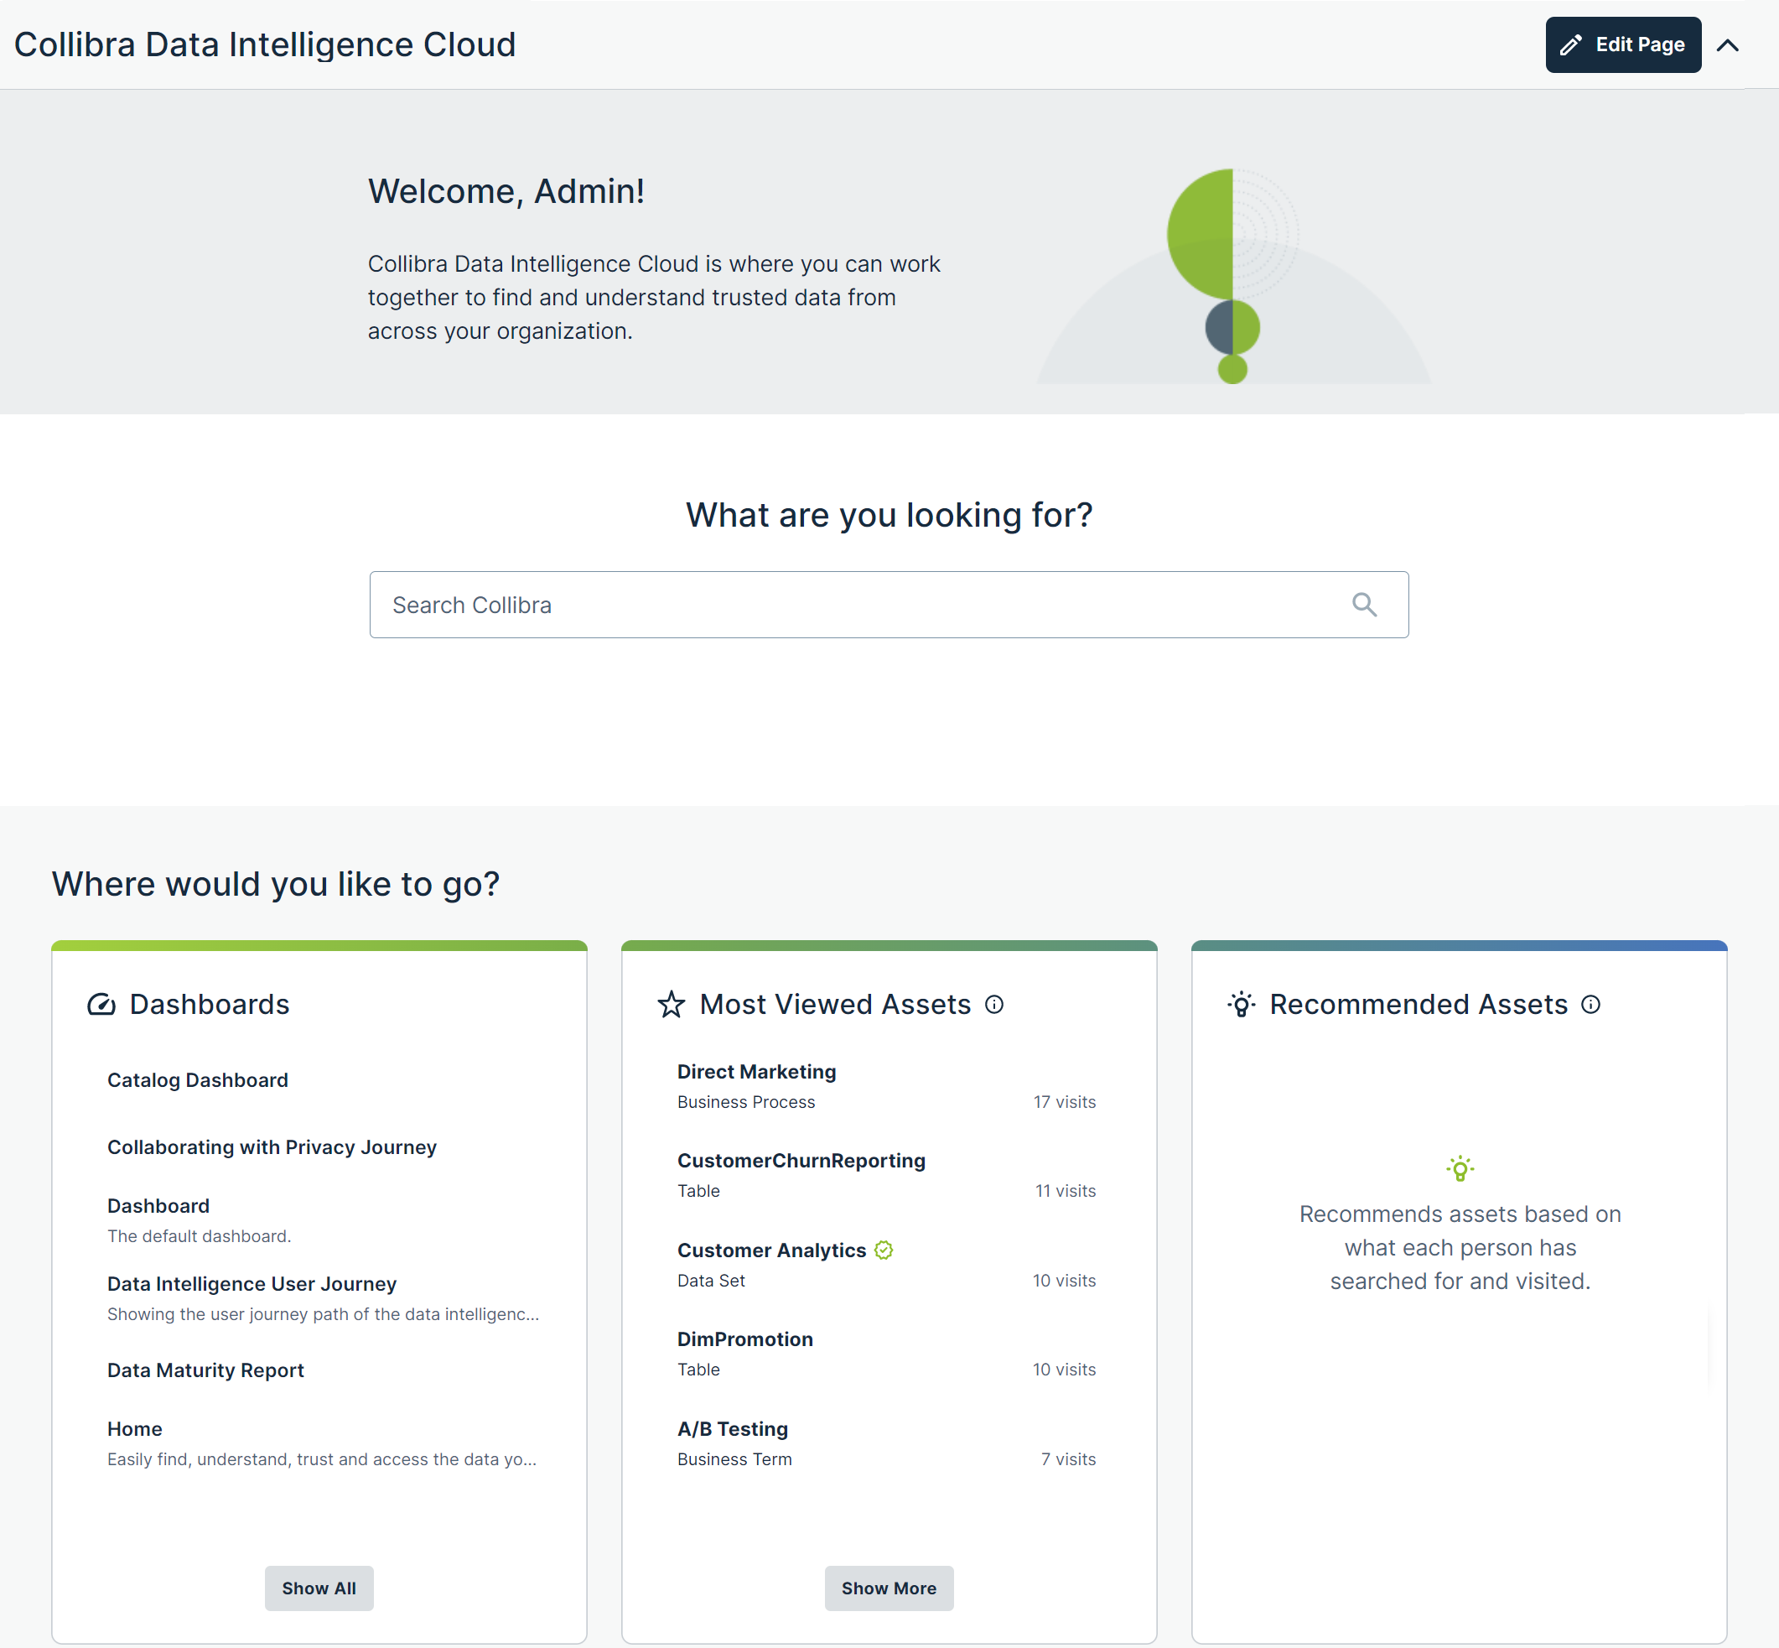The width and height of the screenshot is (1779, 1648).
Task: Click the info icon next to Recommended Assets
Action: [x=1590, y=1005]
